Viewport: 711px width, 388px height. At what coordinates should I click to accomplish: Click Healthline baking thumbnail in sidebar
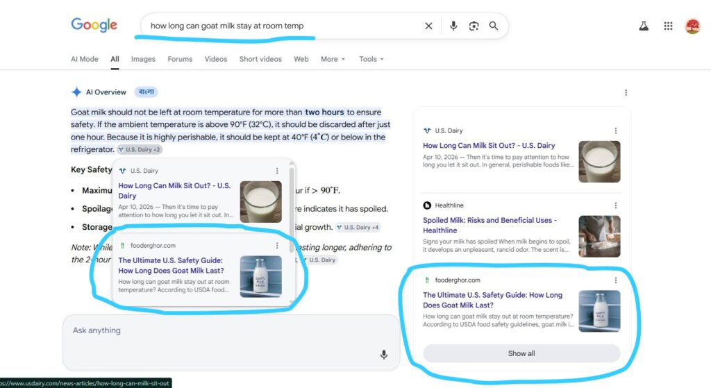[599, 237]
